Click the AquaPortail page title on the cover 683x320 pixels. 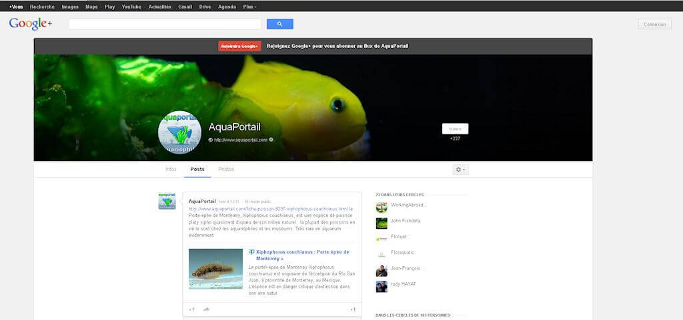tap(234, 127)
